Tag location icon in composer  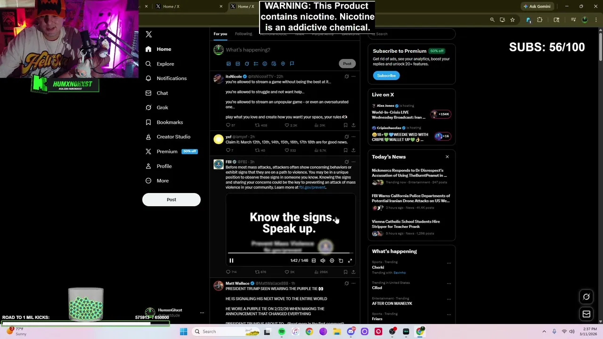coord(283,64)
